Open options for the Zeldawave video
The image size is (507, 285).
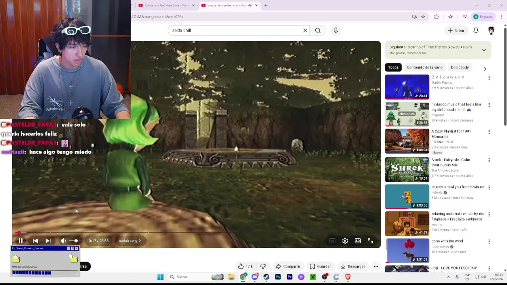click(x=489, y=78)
